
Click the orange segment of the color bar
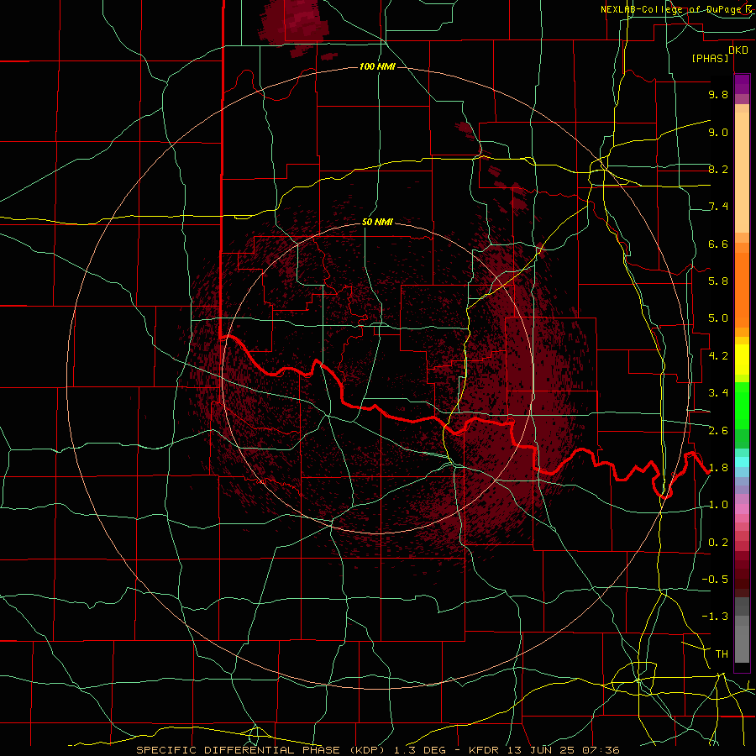coord(742,289)
